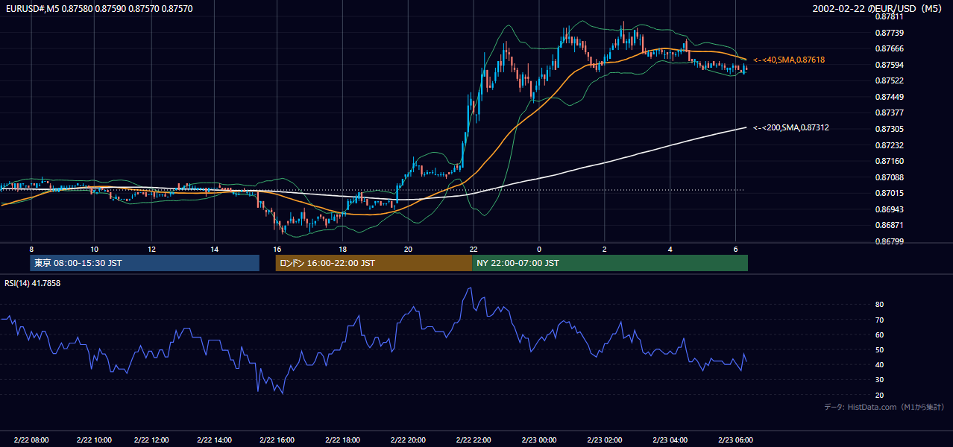Click price level 0.87305 on the axis

coord(889,129)
